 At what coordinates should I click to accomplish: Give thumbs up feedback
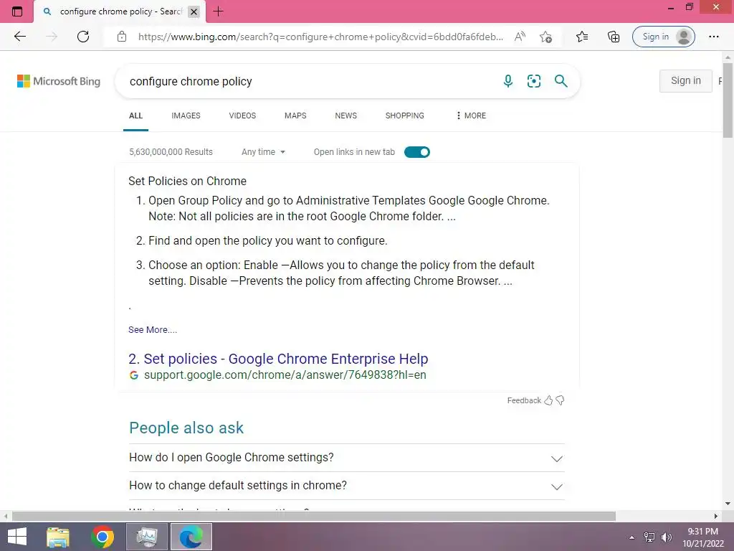548,400
